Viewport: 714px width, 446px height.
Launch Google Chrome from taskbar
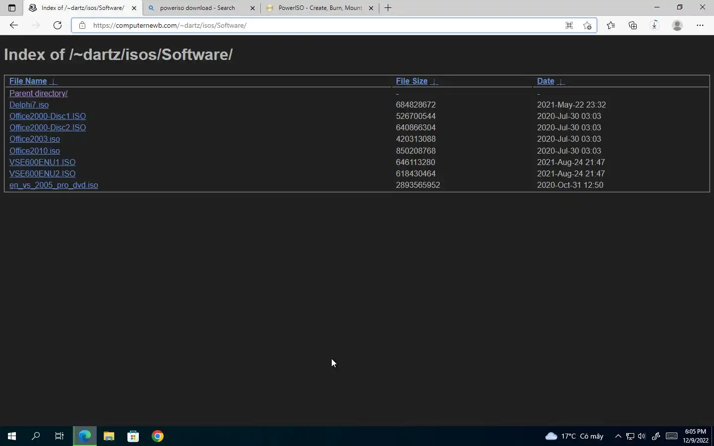pos(157,436)
